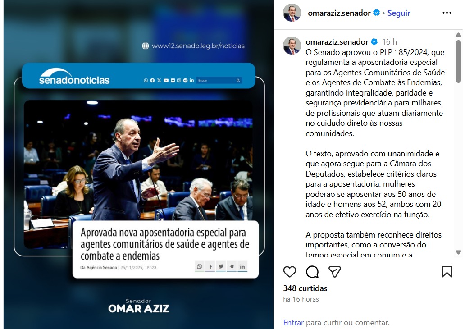Save post with bookmark icon
465x329 pixels.
coord(447,272)
